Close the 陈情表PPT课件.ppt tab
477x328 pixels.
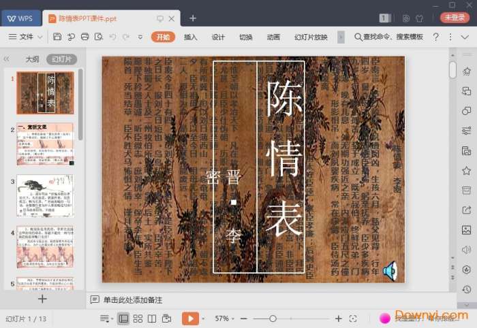coord(172,18)
